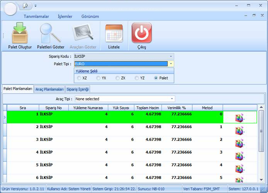
Task: Expand the Sipariş Kodu dropdown
Action: [171, 56]
